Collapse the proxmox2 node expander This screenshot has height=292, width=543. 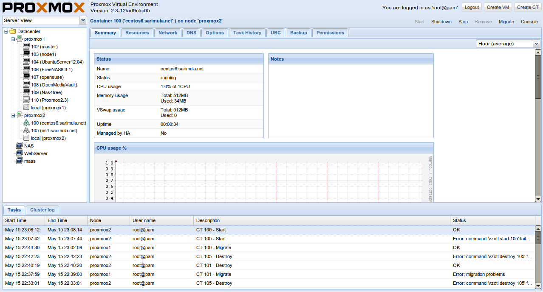click(x=13, y=115)
